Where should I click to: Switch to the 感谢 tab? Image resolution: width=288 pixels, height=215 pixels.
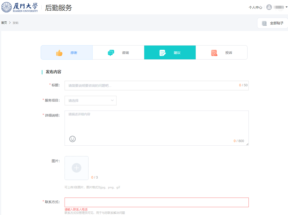pos(67,53)
